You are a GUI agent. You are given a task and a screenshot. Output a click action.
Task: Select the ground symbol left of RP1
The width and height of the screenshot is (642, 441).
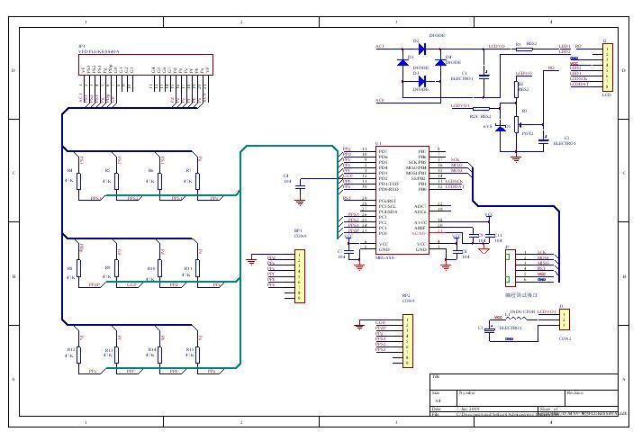coord(251,261)
